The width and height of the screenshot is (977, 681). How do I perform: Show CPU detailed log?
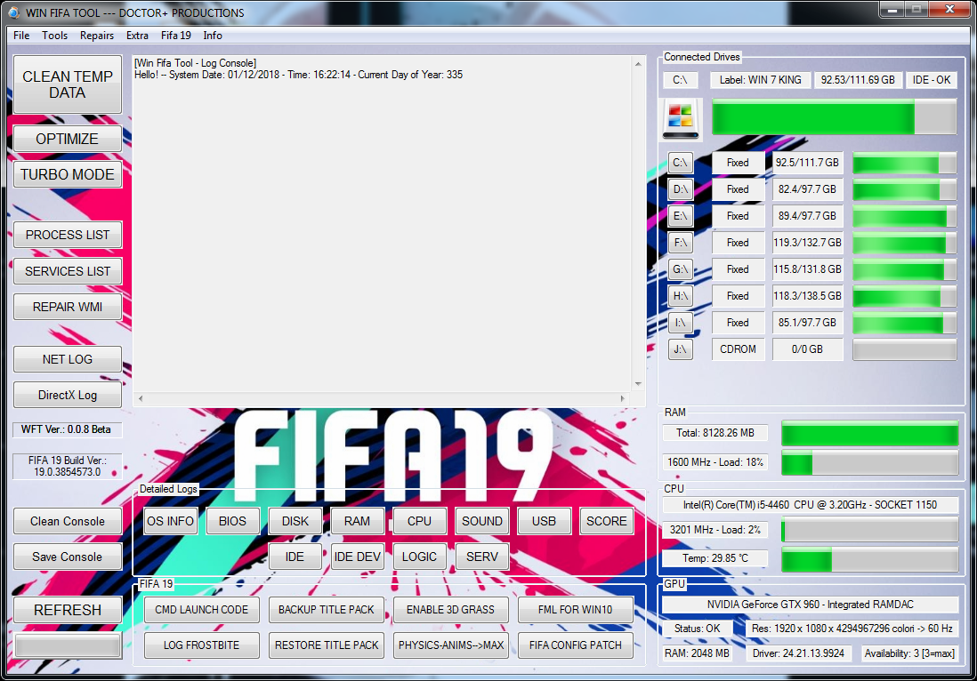coord(419,521)
